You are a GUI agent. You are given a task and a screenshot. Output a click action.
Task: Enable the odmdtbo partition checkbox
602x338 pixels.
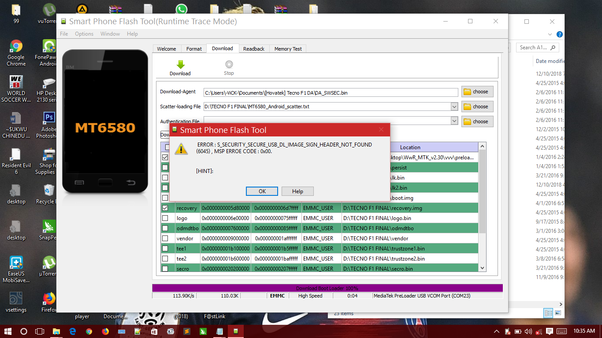(165, 228)
